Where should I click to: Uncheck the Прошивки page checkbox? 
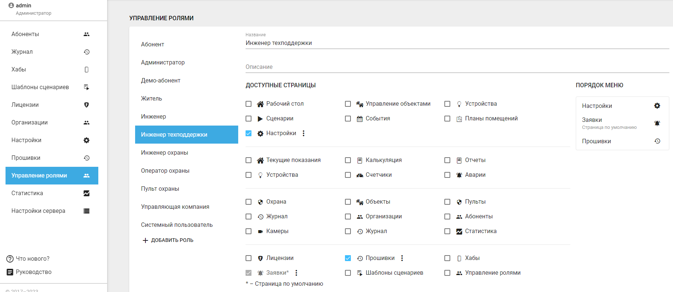tap(348, 258)
